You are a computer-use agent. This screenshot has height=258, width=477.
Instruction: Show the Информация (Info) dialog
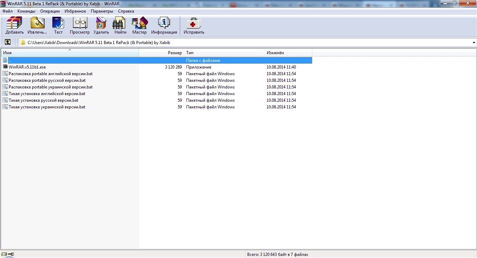(x=164, y=26)
